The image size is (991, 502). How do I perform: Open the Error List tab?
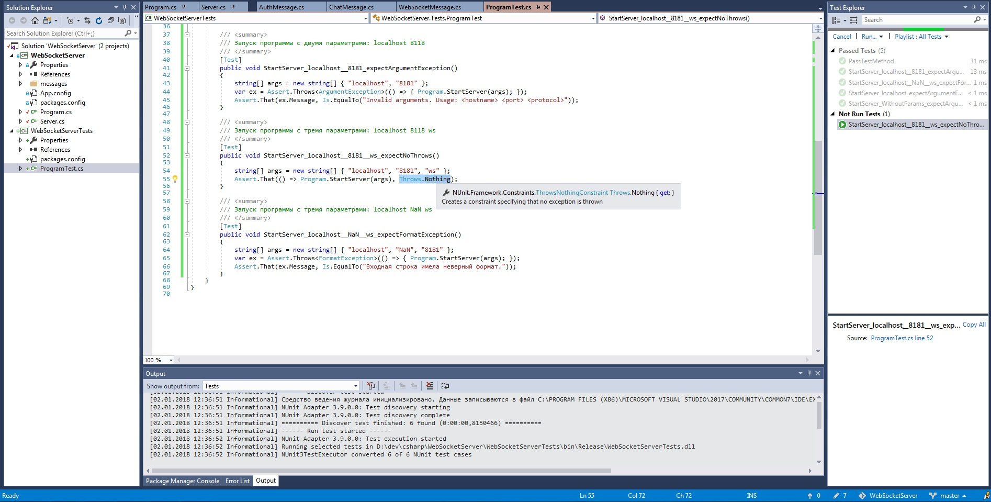238,481
